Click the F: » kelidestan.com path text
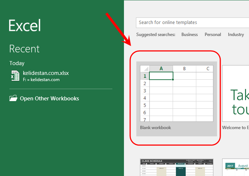 tap(41, 80)
